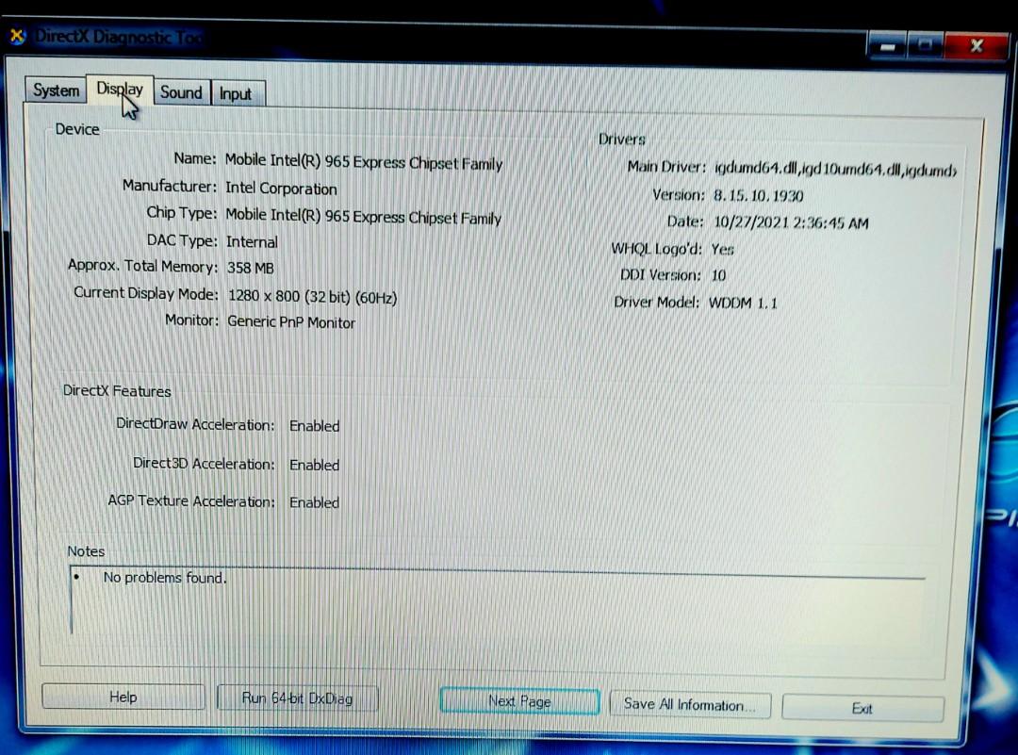Click the Device group label
1018x755 pixels.
click(77, 129)
